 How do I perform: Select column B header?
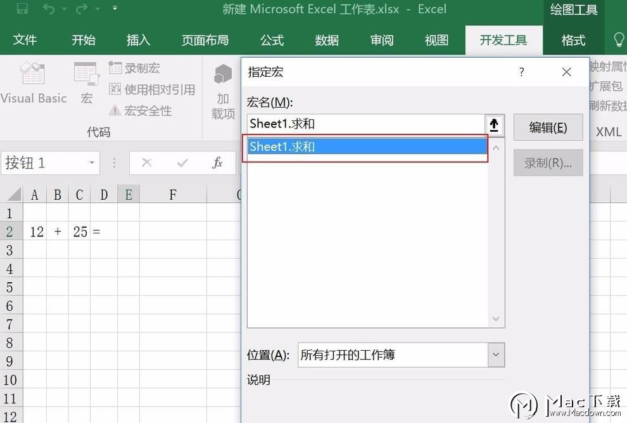58,195
